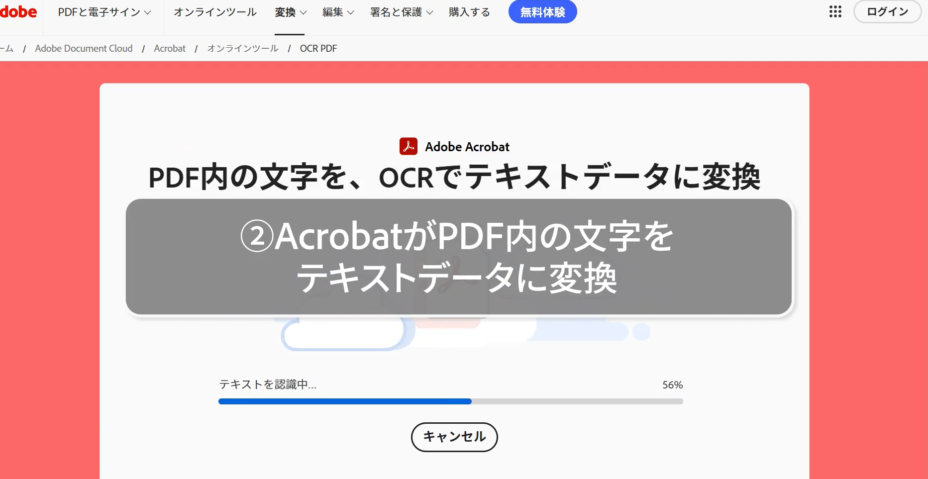Click the Adobe Acrobat PDF icon
928x479 pixels.
(409, 147)
